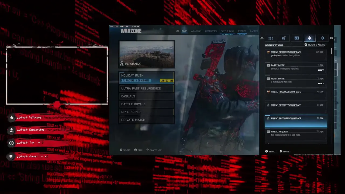The height and width of the screenshot is (194, 345).
Task: Click the Latest cheer label
Action: (28, 156)
